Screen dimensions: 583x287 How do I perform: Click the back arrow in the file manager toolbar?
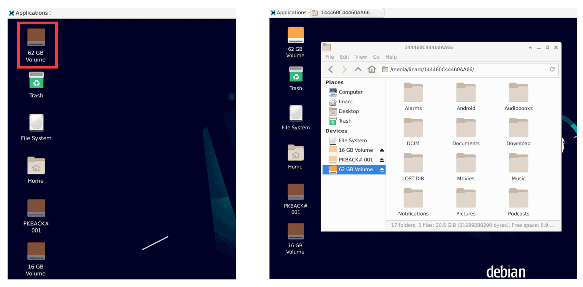tap(331, 69)
